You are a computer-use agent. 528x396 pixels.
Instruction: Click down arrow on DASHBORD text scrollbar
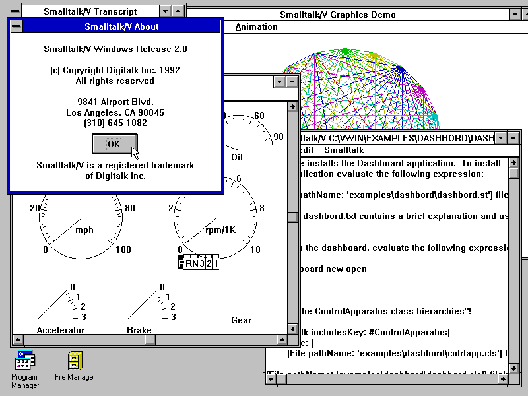[513, 368]
